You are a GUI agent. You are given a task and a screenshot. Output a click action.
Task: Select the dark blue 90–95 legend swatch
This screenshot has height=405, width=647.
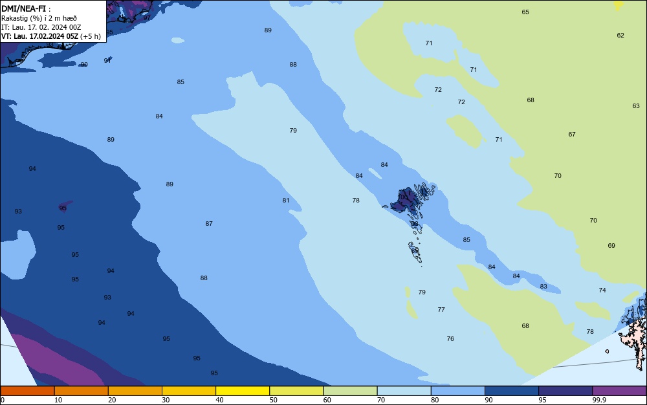coord(512,391)
